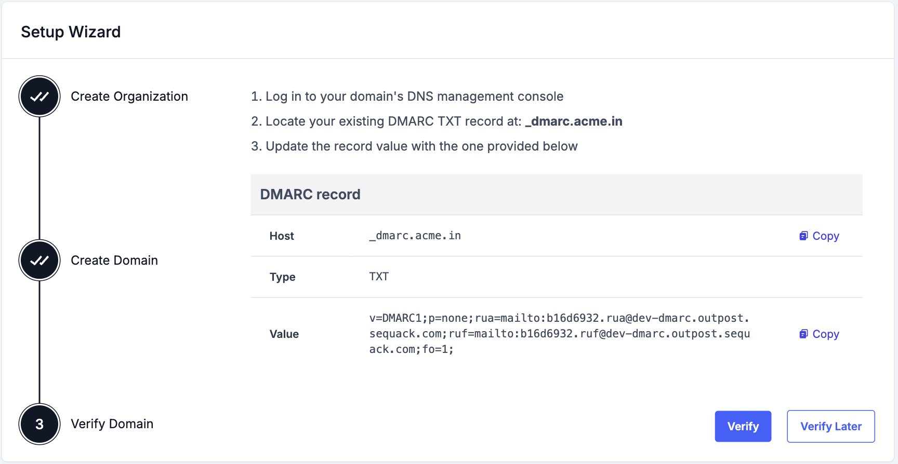Image resolution: width=898 pixels, height=464 pixels.
Task: Click the Verify Domain step circle numbered 3
Action: tap(39, 424)
